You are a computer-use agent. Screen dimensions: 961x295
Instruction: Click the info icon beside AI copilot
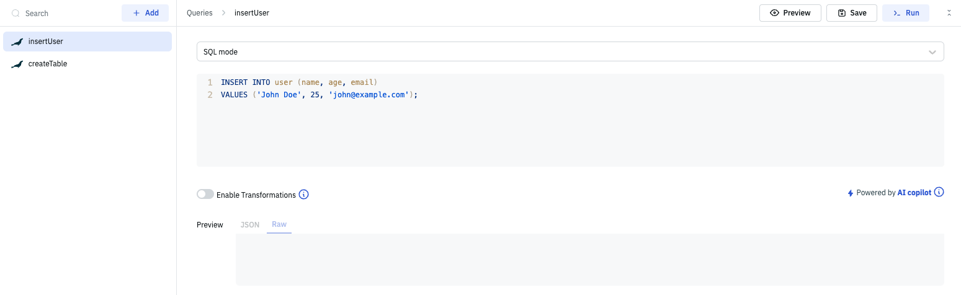pos(939,192)
